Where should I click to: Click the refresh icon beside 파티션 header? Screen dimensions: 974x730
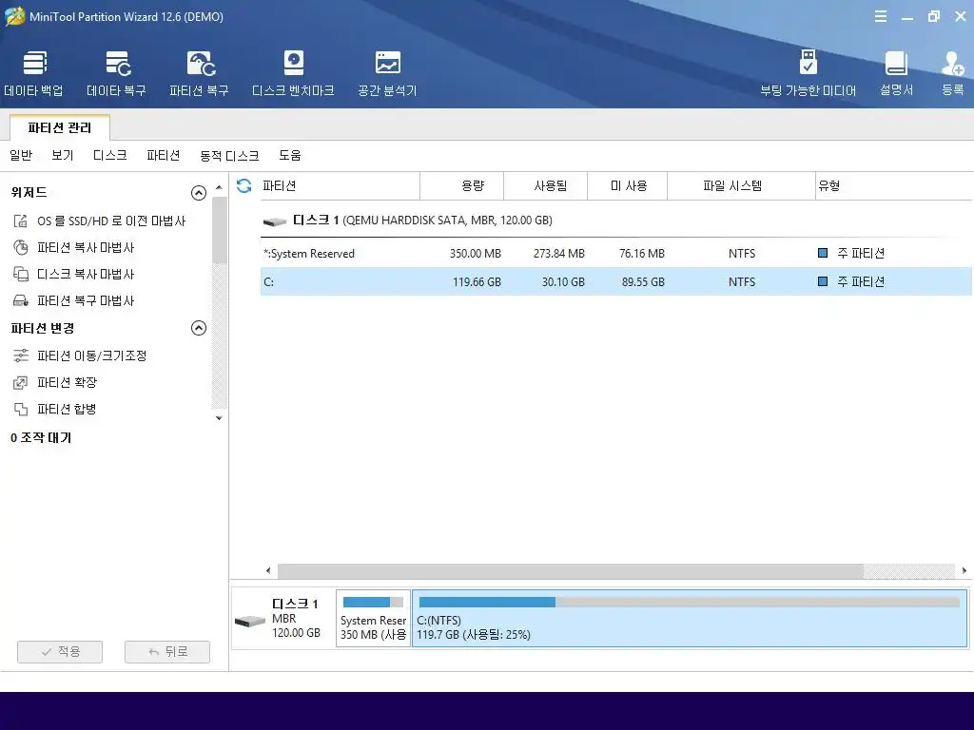pos(244,185)
